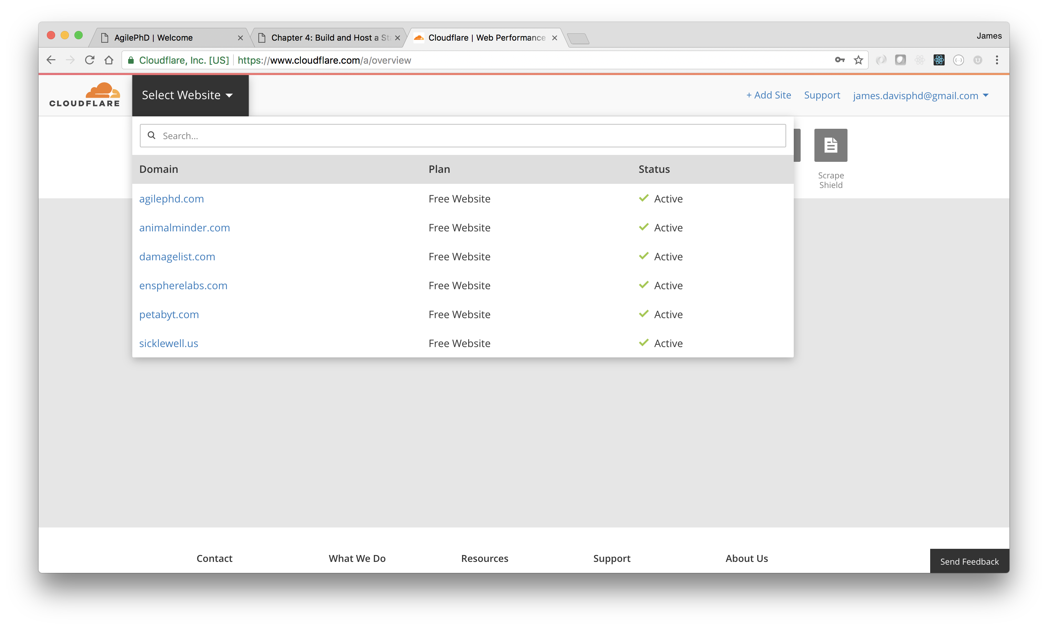The width and height of the screenshot is (1048, 628).
Task: Toggle active status for agilephd.com
Action: (643, 198)
